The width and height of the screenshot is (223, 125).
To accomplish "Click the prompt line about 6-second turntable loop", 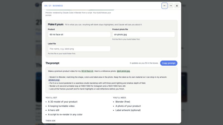I will coord(87,86).
